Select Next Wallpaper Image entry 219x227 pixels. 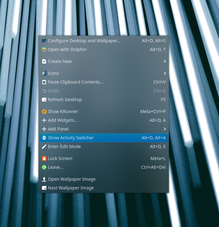71,188
